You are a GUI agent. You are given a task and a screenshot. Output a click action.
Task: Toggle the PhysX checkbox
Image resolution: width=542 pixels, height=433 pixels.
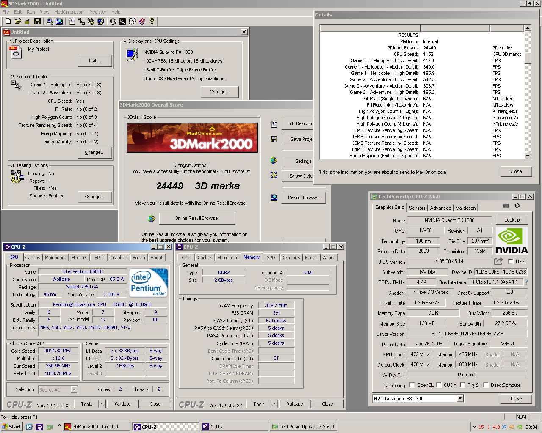[x=462, y=385]
